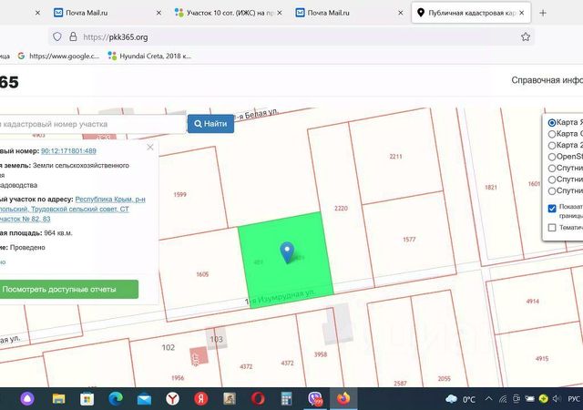Open the Opera browser from the taskbar

click(258, 399)
